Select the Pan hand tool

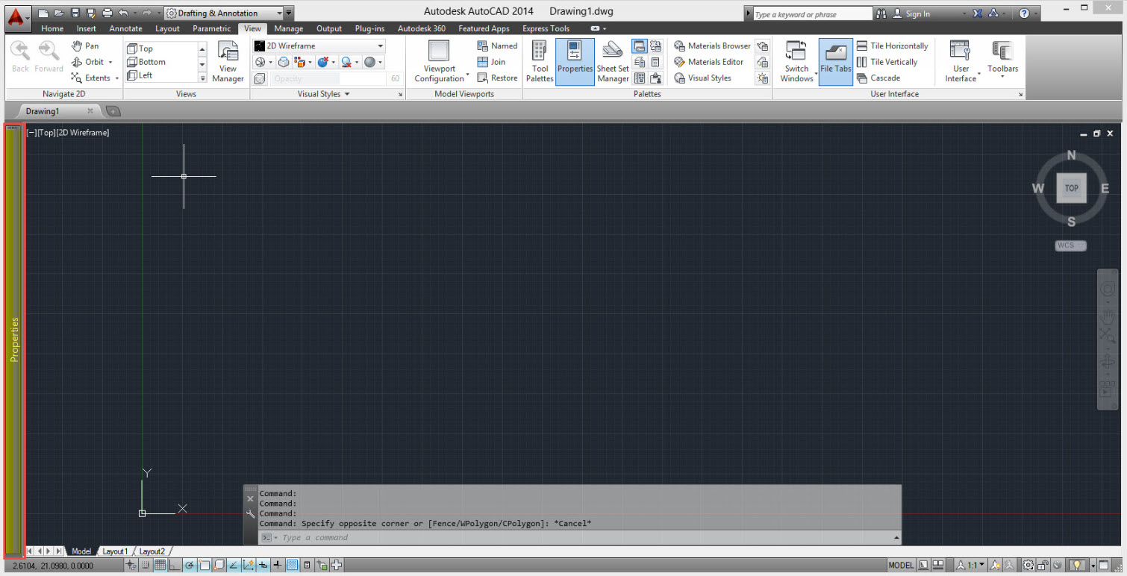click(x=84, y=46)
